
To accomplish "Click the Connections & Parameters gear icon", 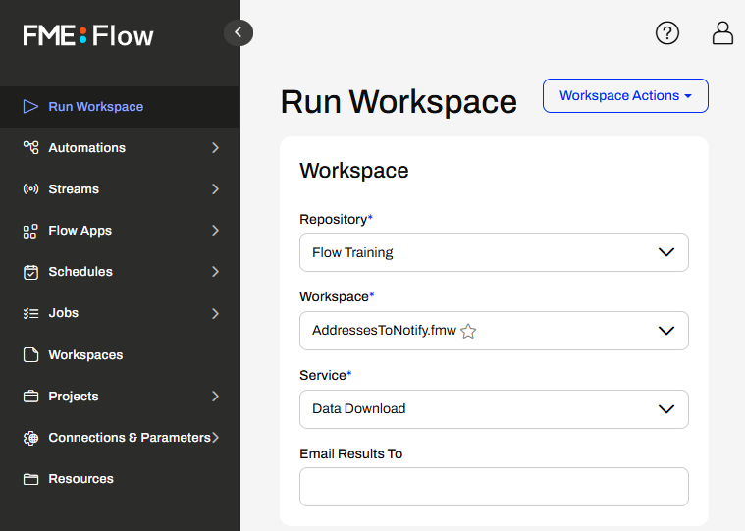I will [30, 438].
